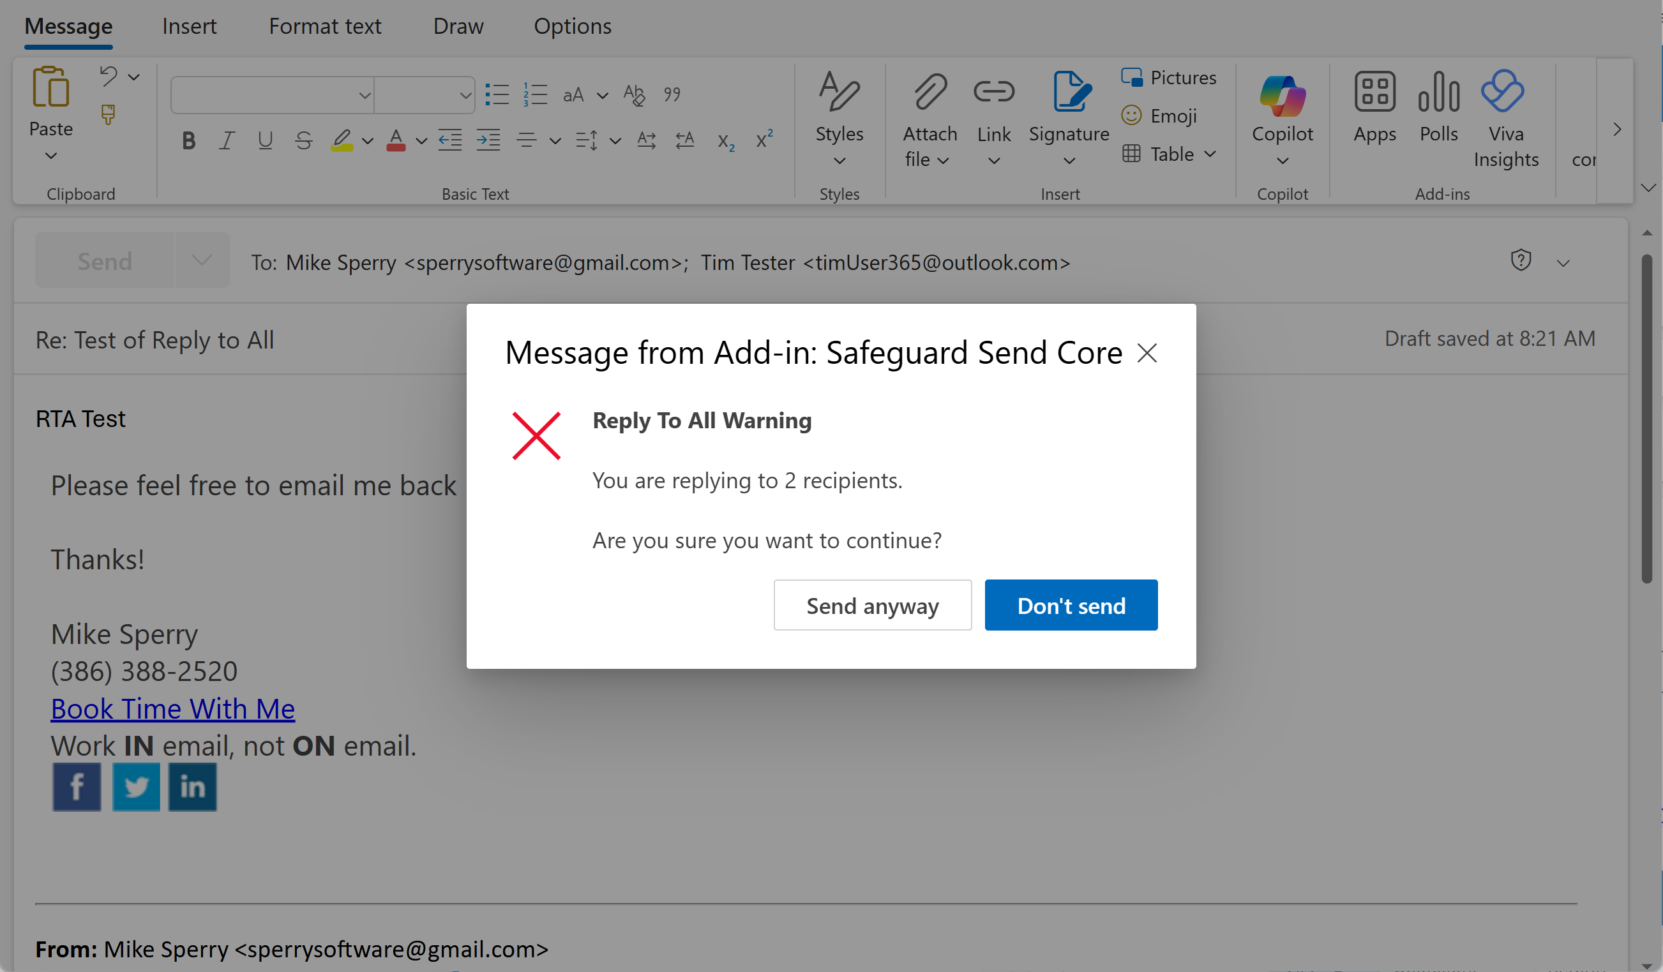Open the font name combo box
The image size is (1663, 972).
pos(272,95)
